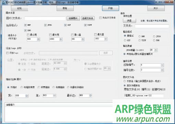
Task: Adjust the JPEG quality spinner arrows
Action: 156,50
